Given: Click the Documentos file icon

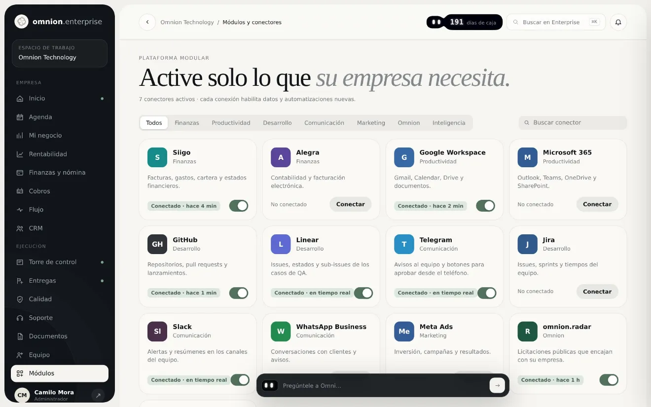Looking at the screenshot, I should tap(20, 336).
